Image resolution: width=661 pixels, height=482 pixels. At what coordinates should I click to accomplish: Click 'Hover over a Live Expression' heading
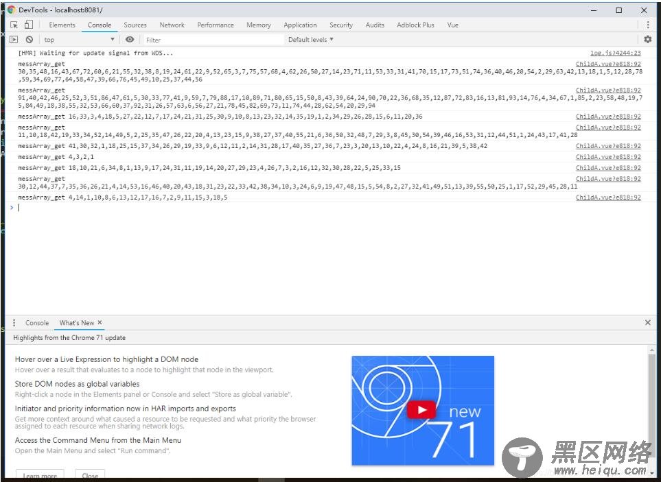point(106,359)
